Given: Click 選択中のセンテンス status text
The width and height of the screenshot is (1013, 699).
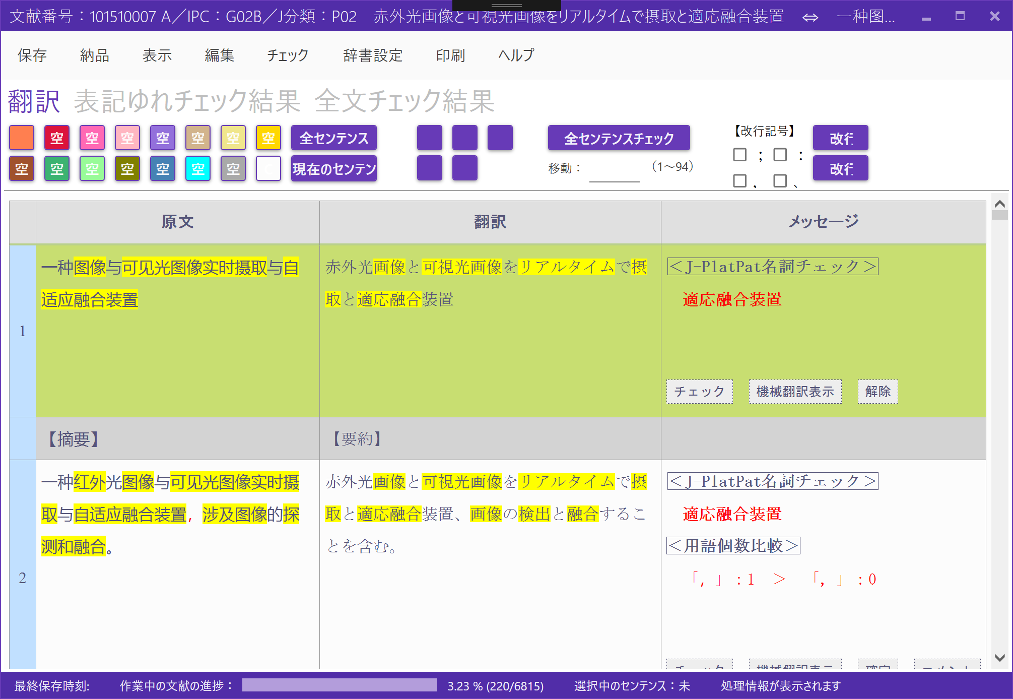Looking at the screenshot, I should coord(632,686).
